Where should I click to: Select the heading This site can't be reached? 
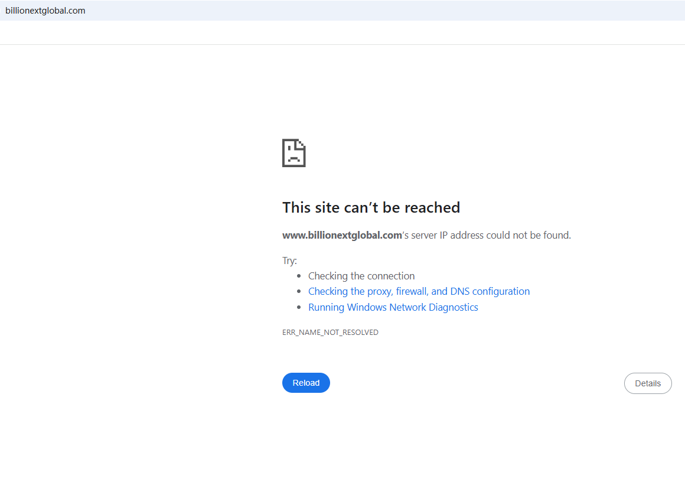(371, 207)
